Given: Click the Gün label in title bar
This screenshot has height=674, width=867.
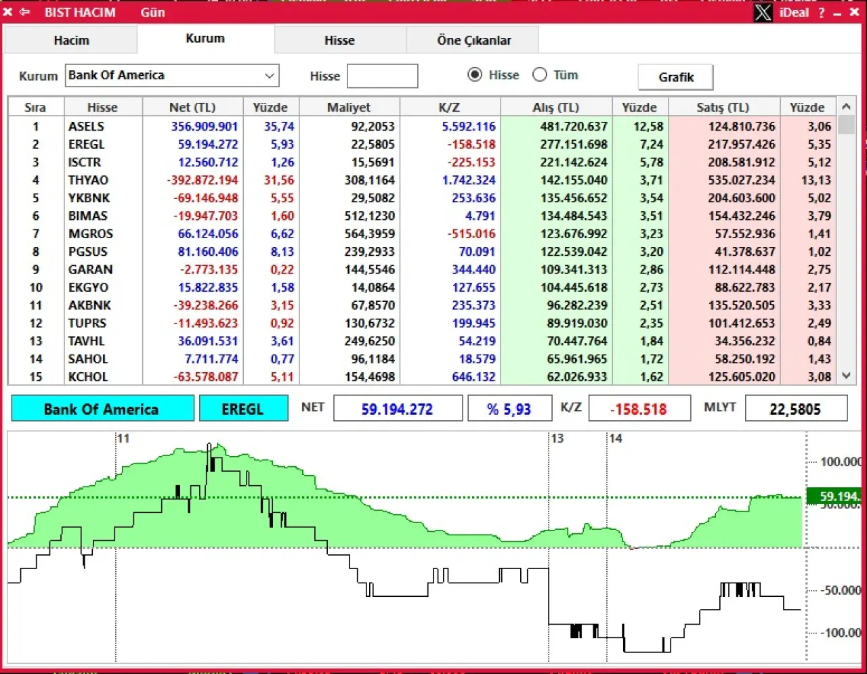Looking at the screenshot, I should [x=153, y=12].
